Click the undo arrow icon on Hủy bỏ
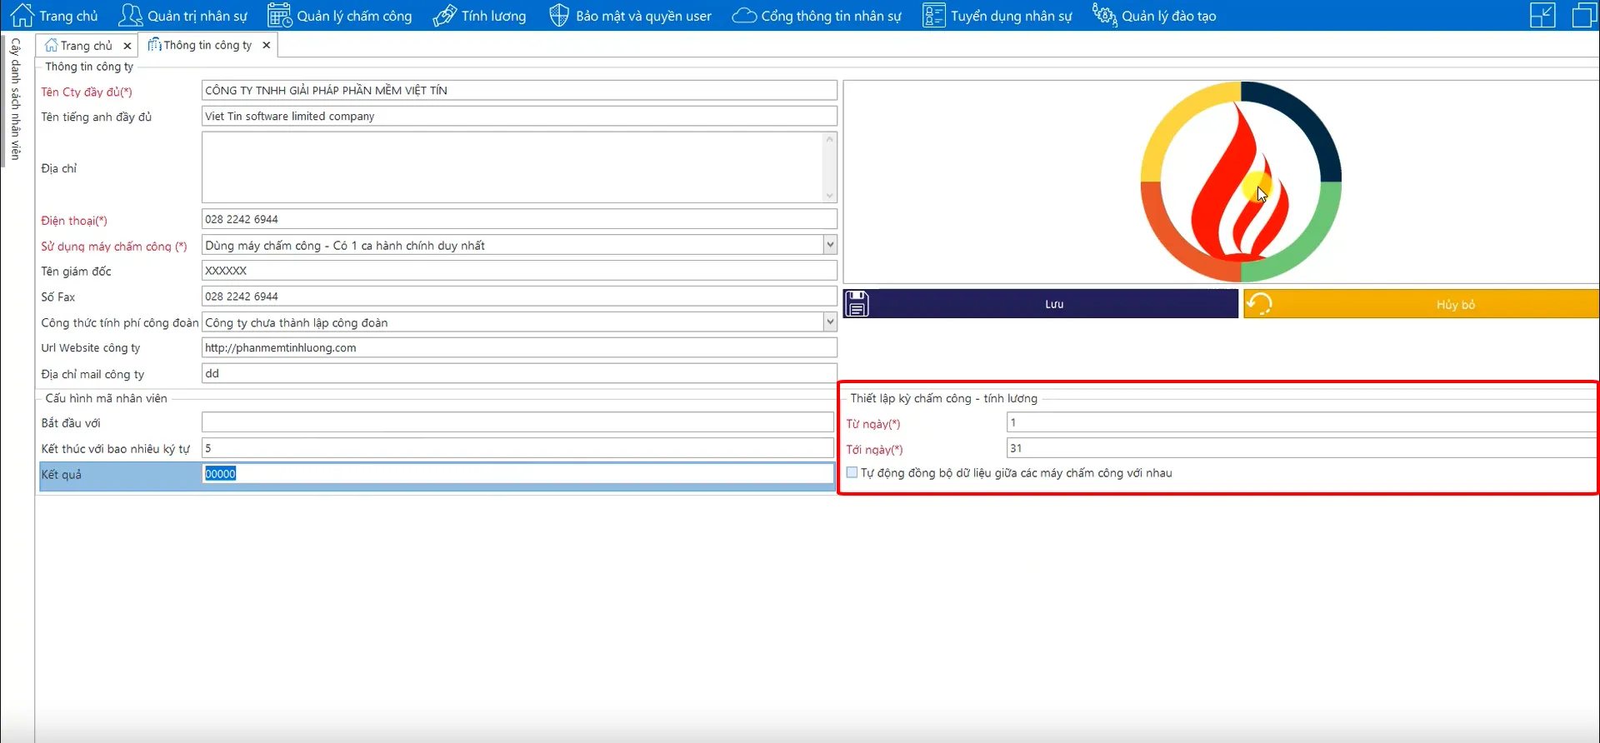 tap(1260, 304)
